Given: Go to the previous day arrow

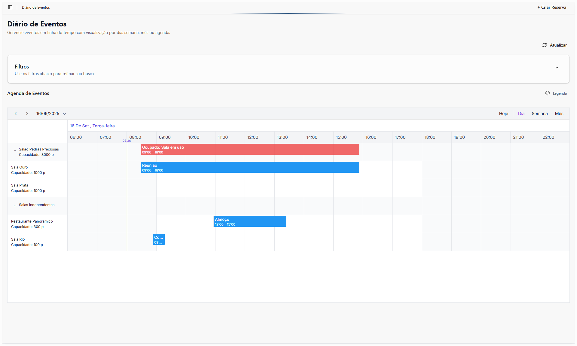Looking at the screenshot, I should [x=16, y=114].
